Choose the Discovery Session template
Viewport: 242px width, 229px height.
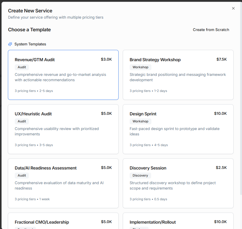(178, 183)
